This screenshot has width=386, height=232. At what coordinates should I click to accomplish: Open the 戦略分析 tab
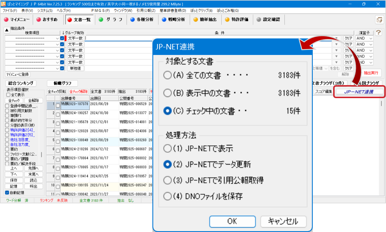tap(173, 20)
